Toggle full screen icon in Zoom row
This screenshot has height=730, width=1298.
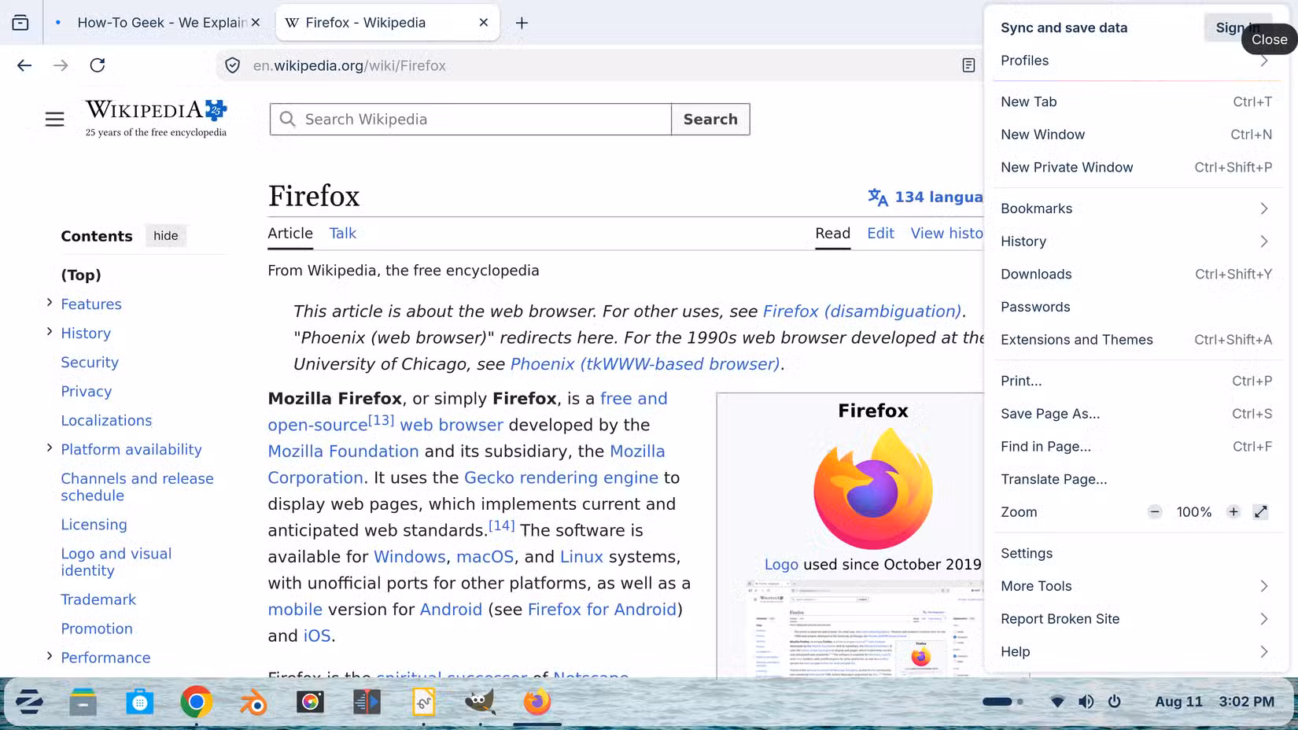click(x=1260, y=512)
